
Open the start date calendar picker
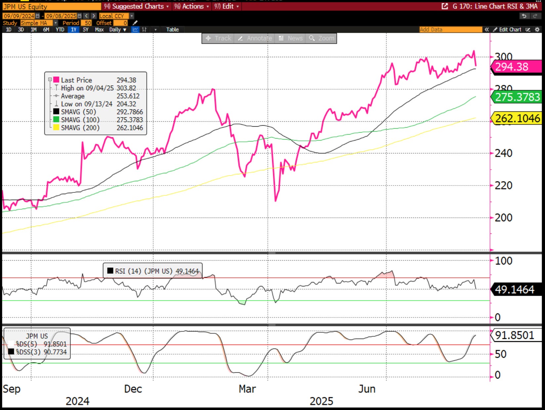tap(37, 16)
